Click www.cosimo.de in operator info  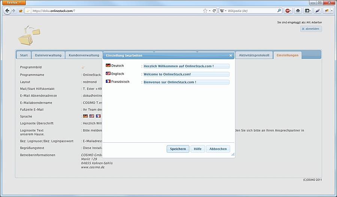click(x=92, y=167)
